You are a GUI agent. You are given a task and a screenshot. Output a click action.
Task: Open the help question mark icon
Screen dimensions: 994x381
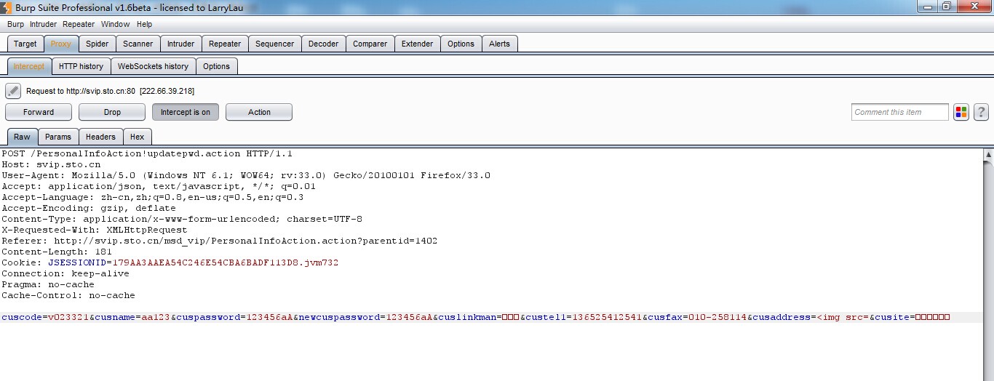981,112
